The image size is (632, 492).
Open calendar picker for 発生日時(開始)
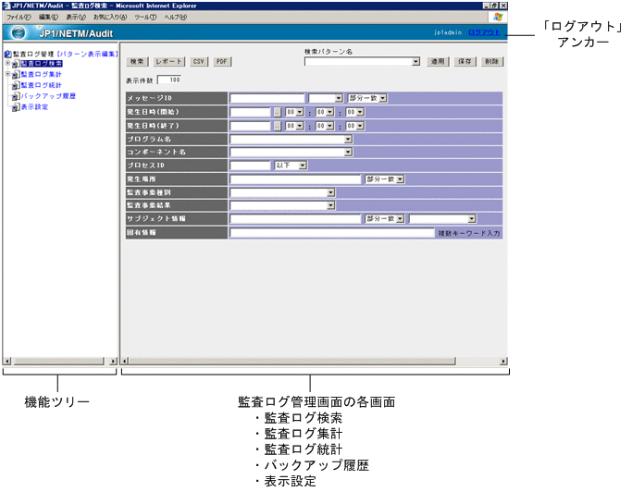tap(277, 112)
